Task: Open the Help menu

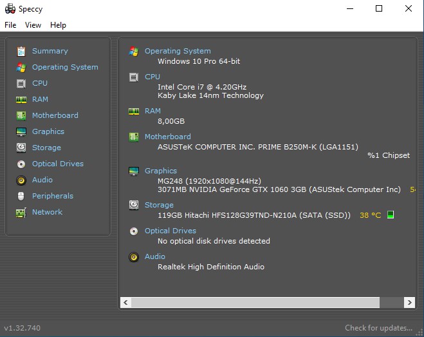Action: pyautogui.click(x=58, y=25)
